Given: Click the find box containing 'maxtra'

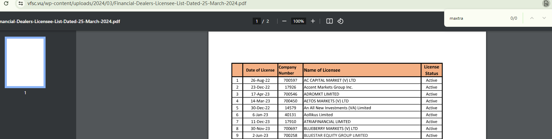Looking at the screenshot, I should pyautogui.click(x=476, y=18).
